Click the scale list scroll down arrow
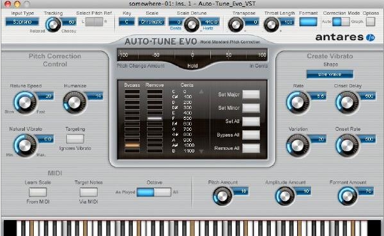Viewport: 384px width, 236px height. (x=201, y=152)
